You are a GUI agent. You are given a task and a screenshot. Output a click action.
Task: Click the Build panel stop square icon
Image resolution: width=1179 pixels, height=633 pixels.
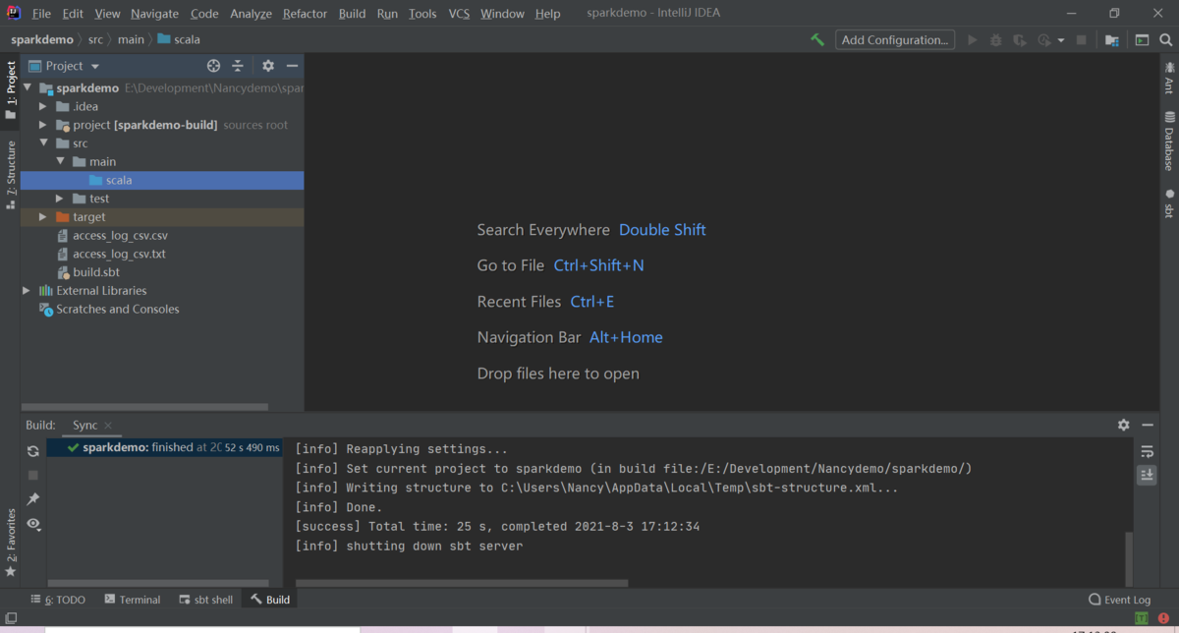(33, 475)
